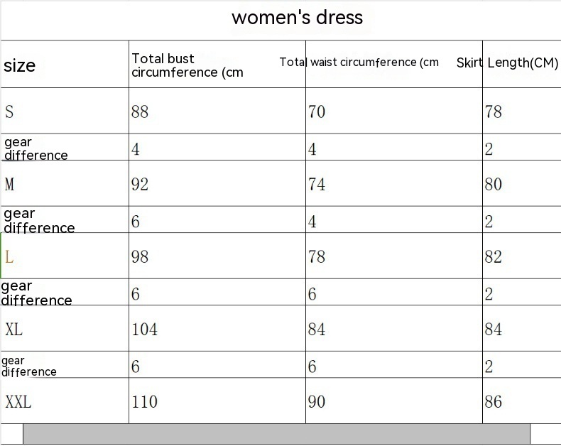Click skirt length 80 for size M
Image resolution: width=561 pixels, height=446 pixels.
[493, 185]
